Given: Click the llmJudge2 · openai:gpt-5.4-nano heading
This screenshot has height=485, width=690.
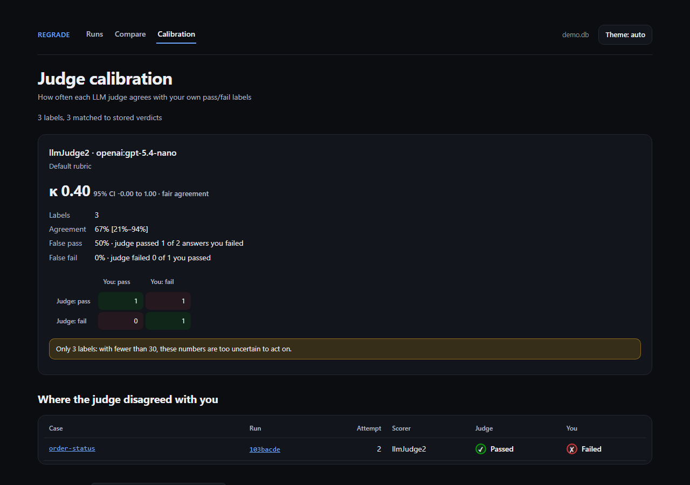Looking at the screenshot, I should coord(113,153).
